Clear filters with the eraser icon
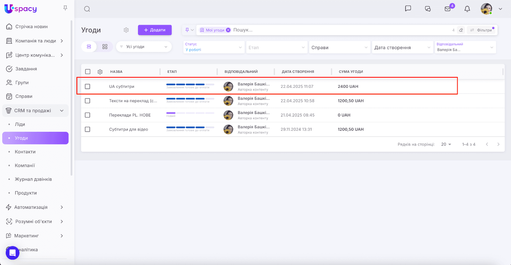The image size is (511, 265). (x=461, y=30)
